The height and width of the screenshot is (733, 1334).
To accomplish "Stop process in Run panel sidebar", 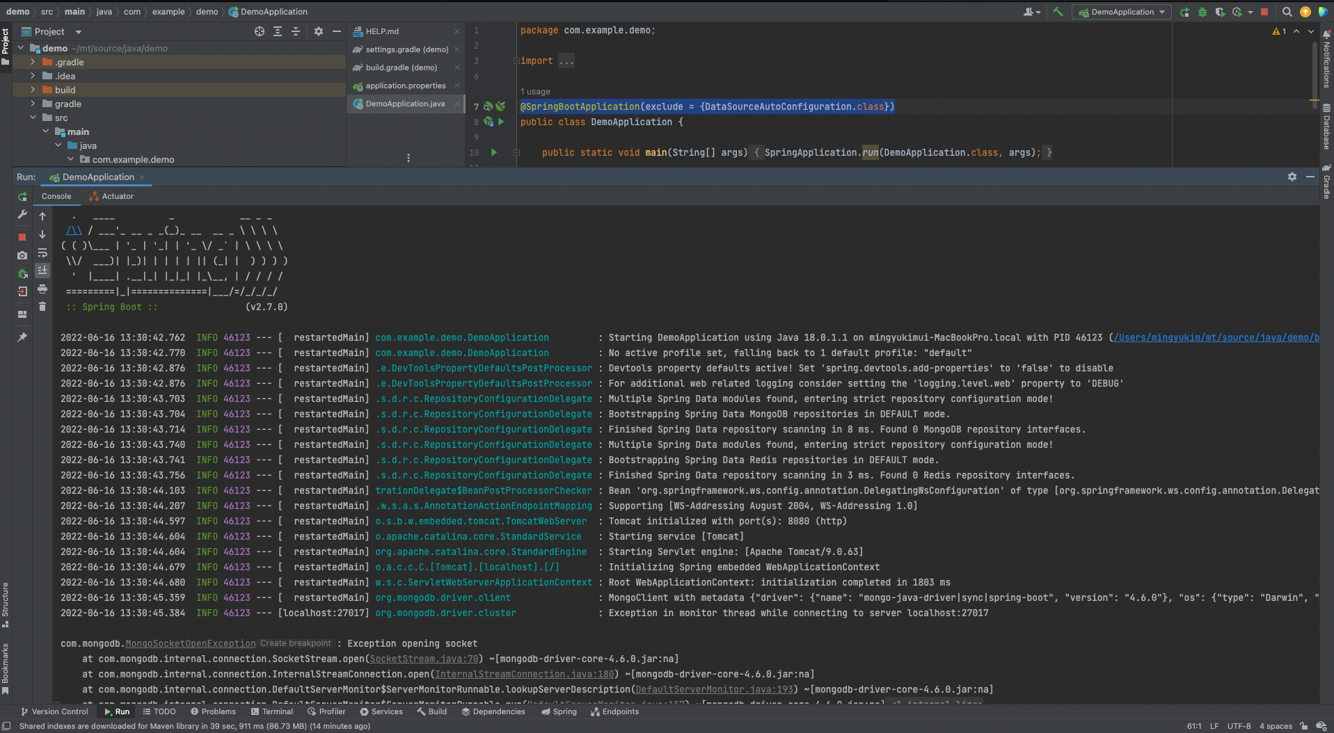I will [x=22, y=237].
